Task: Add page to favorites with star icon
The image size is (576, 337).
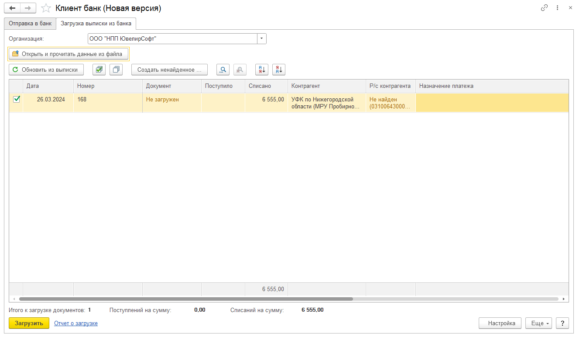Action: 46,8
